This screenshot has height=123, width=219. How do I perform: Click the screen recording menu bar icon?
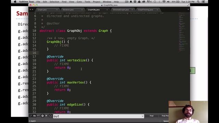coord(127,2)
